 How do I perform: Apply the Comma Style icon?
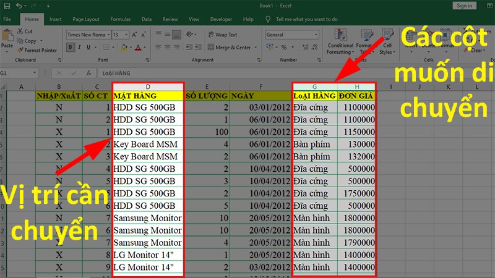[293, 48]
